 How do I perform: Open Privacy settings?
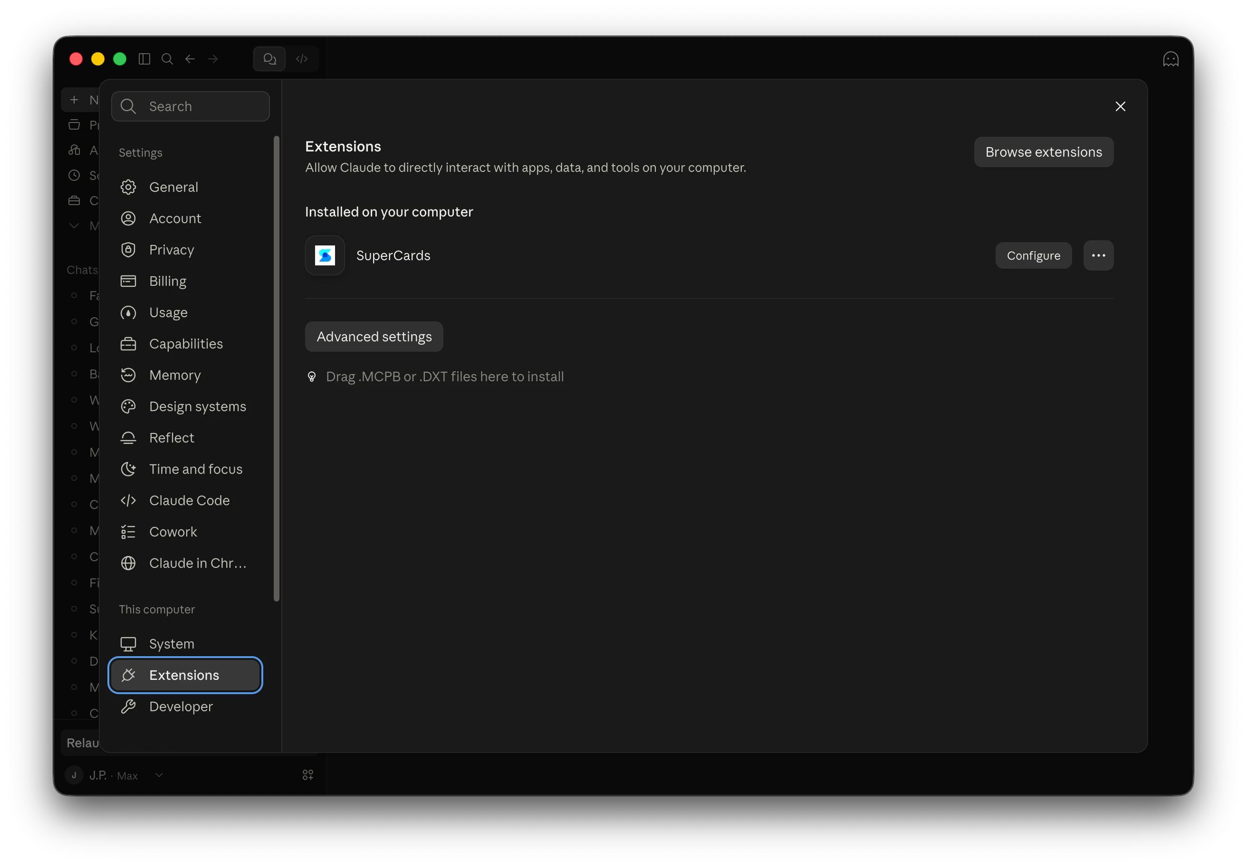pos(185,250)
